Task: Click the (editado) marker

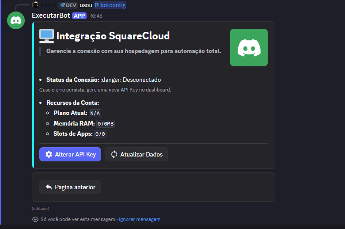Action: coord(41,209)
